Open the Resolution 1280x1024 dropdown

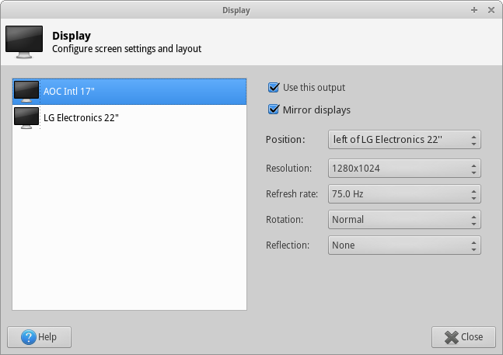click(404, 169)
